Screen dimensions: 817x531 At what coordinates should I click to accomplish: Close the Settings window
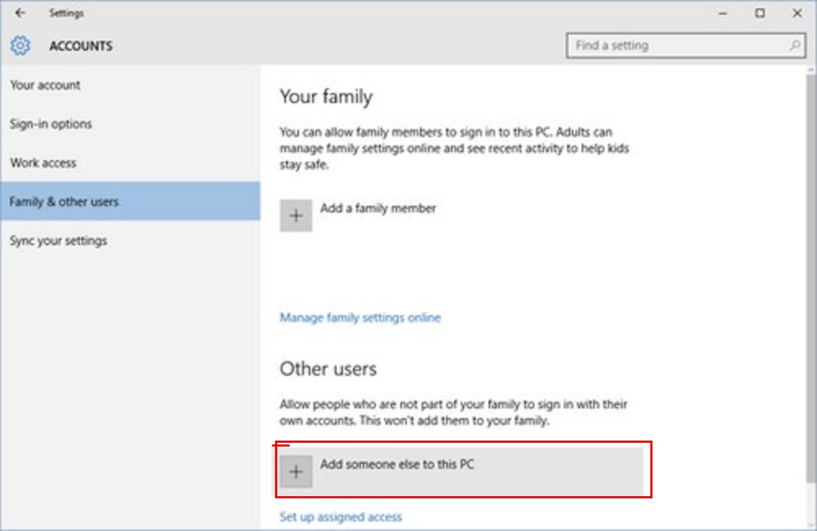pos(797,13)
